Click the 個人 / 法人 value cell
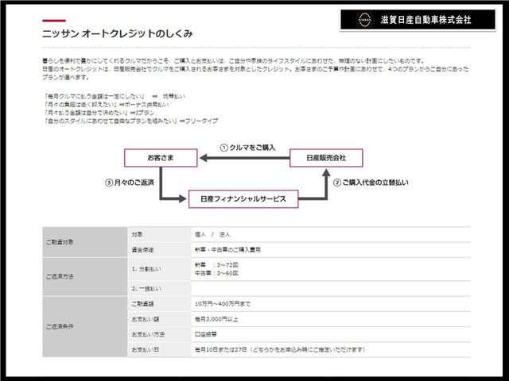 point(212,235)
